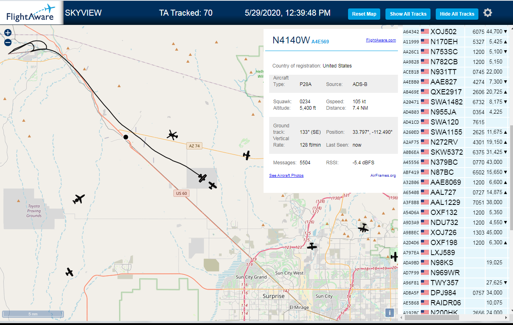Select the OXF132 row

click(455, 213)
